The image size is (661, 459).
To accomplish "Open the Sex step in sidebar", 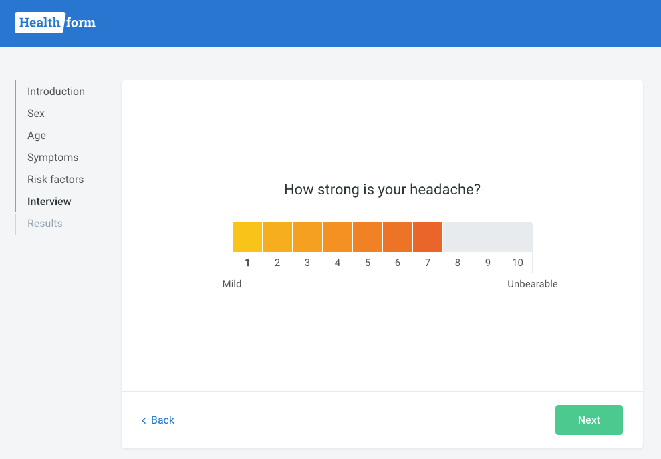I will [36, 114].
